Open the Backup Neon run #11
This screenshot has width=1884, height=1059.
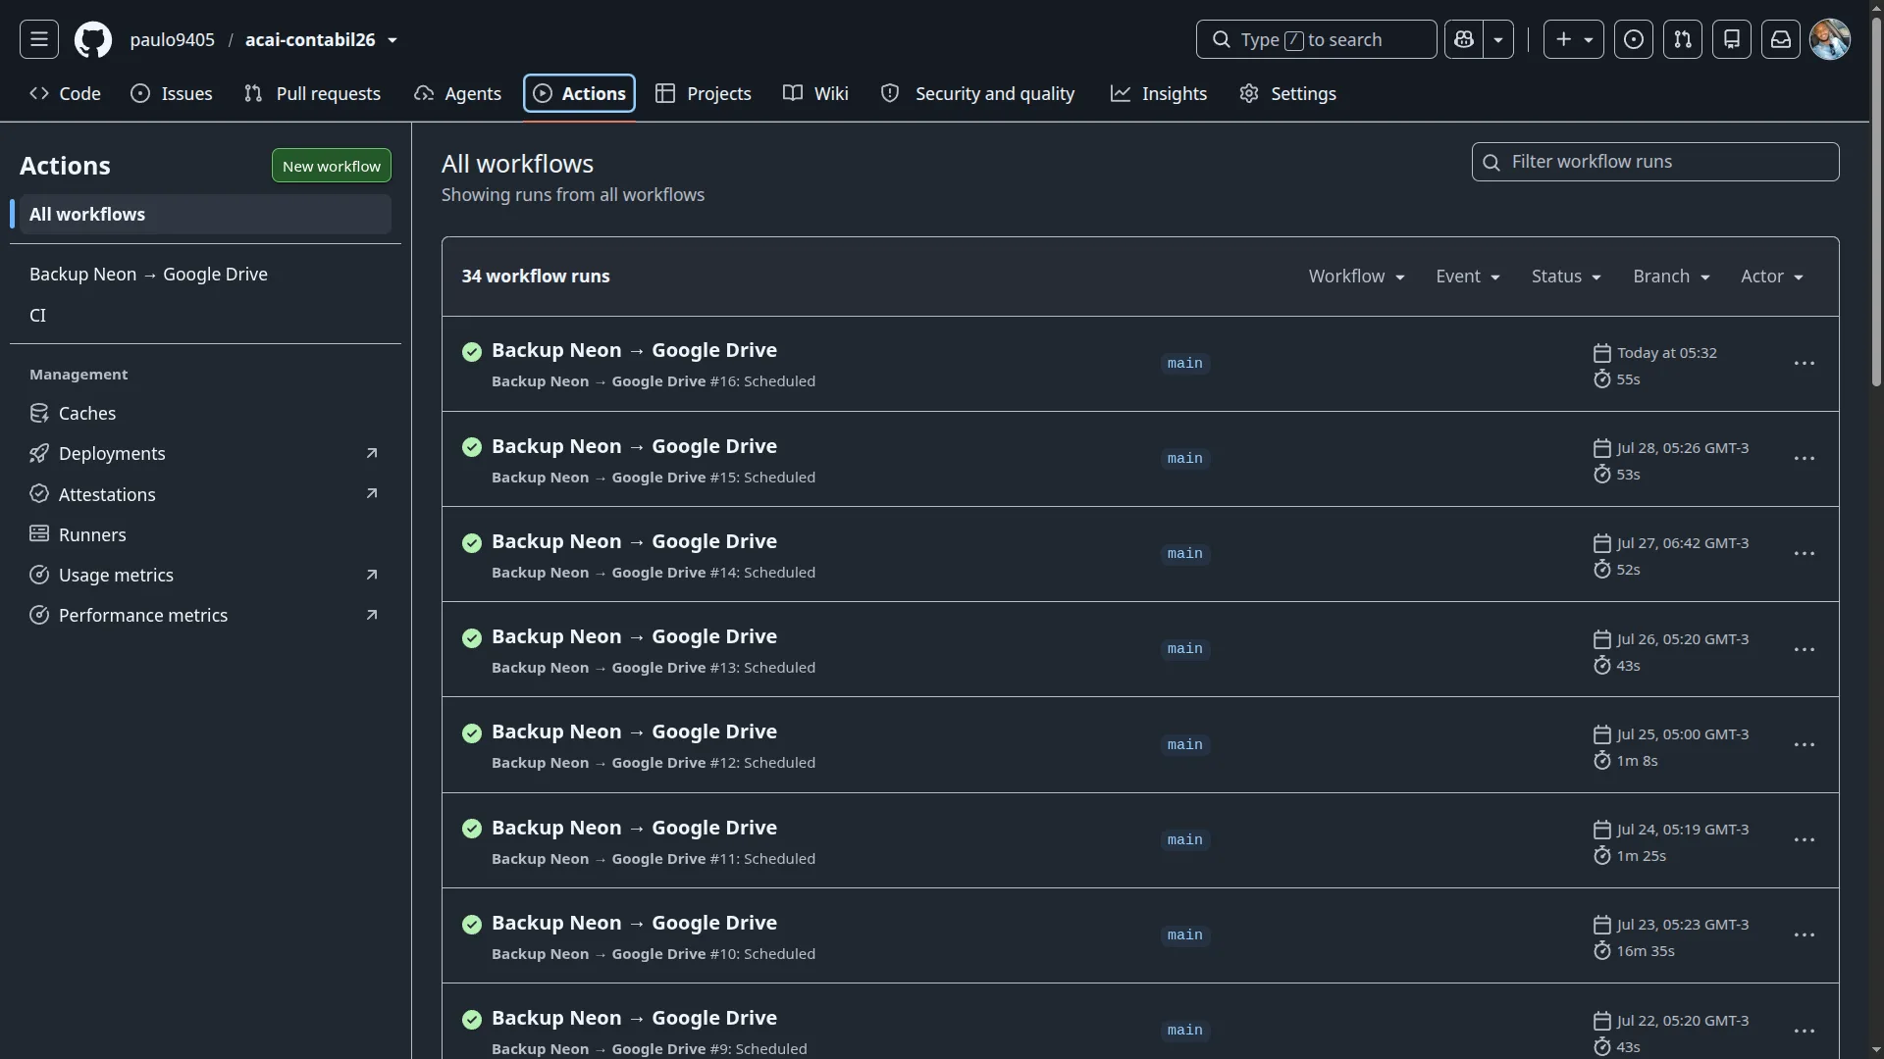pyautogui.click(x=634, y=828)
